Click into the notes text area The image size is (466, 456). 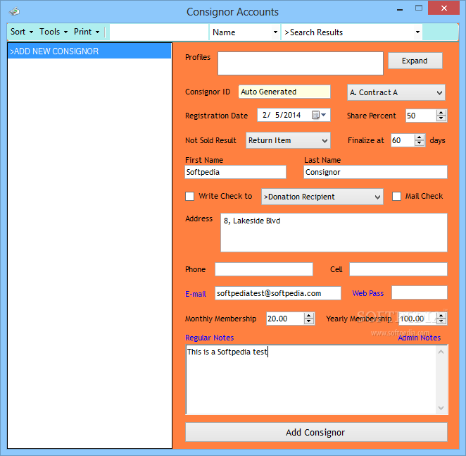click(311, 379)
